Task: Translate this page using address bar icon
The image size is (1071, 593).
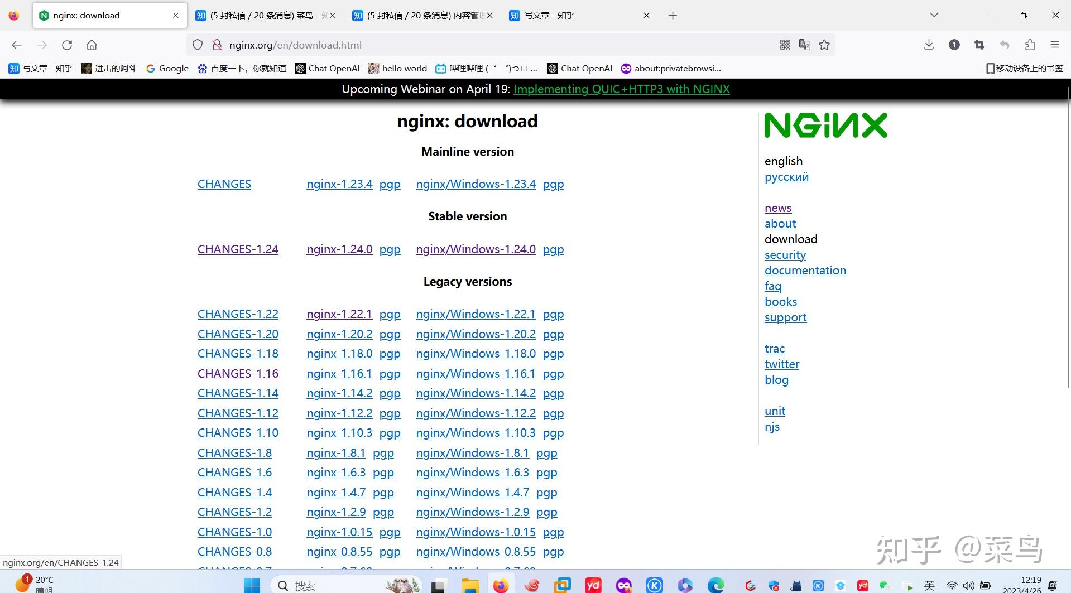Action: pyautogui.click(x=805, y=45)
